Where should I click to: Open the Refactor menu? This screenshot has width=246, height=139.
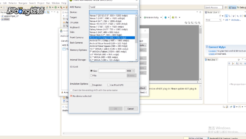pos(13,3)
